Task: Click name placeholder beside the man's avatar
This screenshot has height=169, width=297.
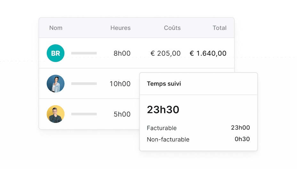Action: point(84,114)
